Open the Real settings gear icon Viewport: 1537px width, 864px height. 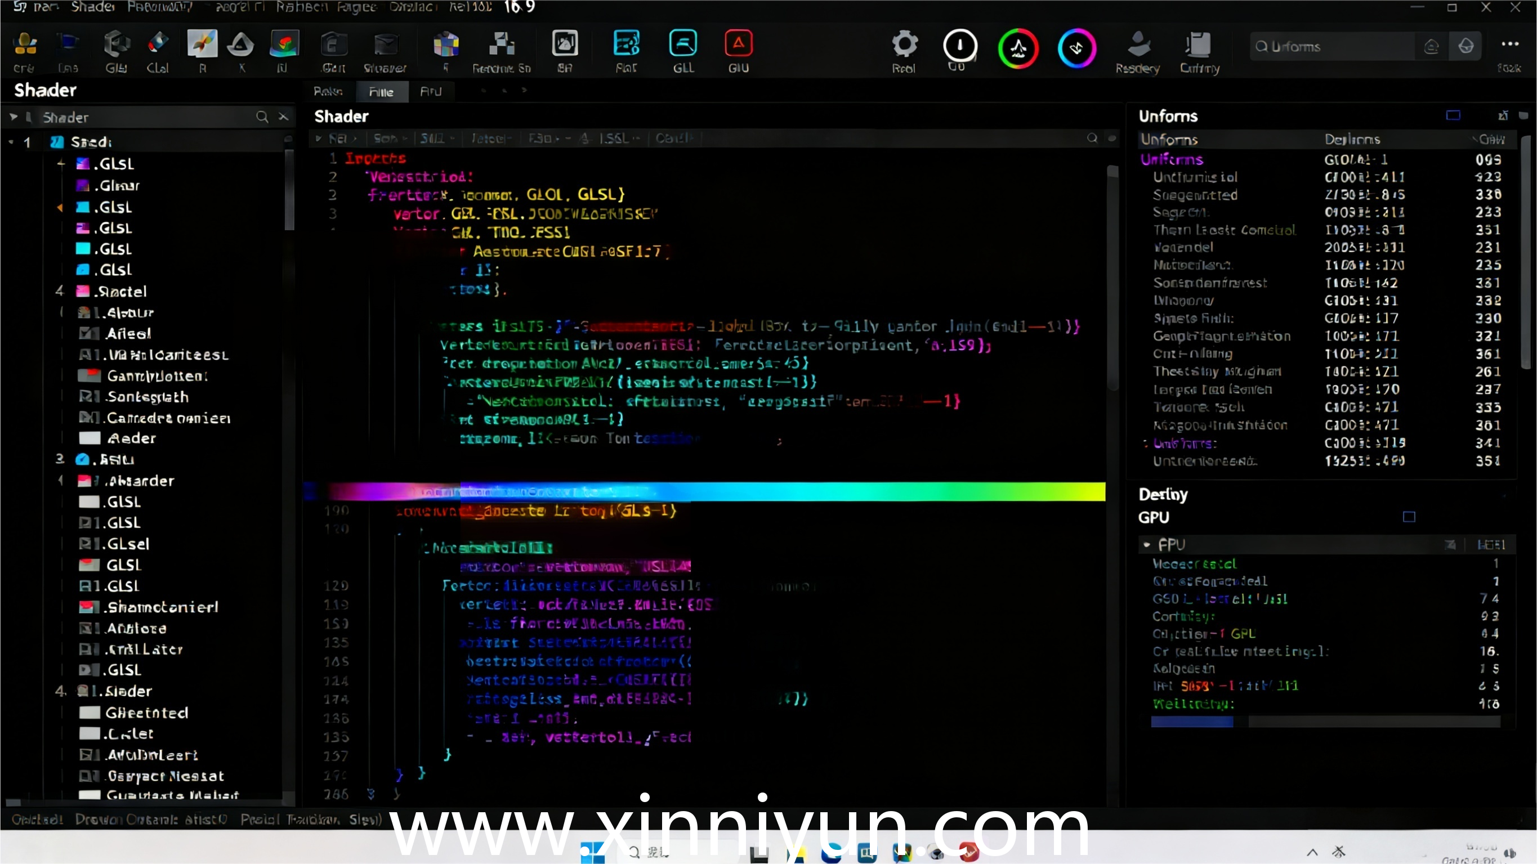[904, 44]
